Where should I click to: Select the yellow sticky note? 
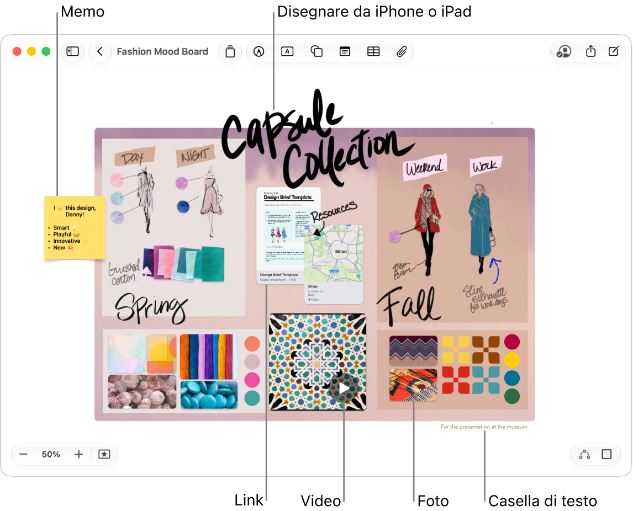pos(75,227)
